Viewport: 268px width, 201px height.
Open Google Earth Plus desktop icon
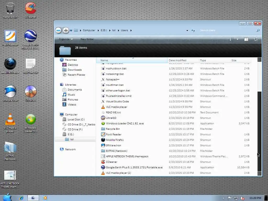click(30, 40)
